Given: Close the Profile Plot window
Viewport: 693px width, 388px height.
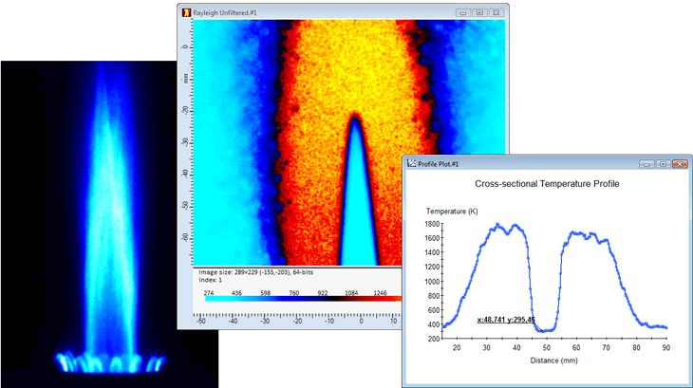Looking at the screenshot, I should 679,164.
